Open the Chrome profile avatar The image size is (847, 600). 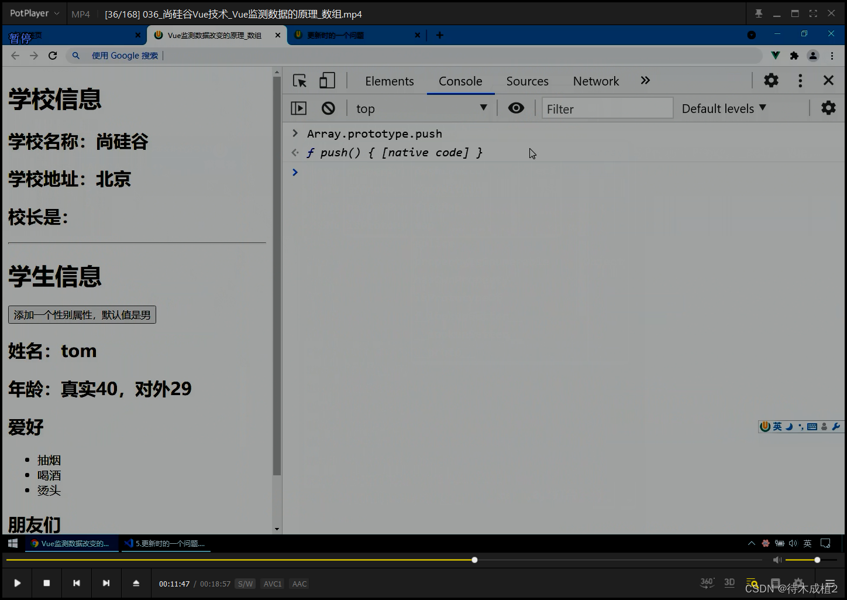[x=813, y=56]
